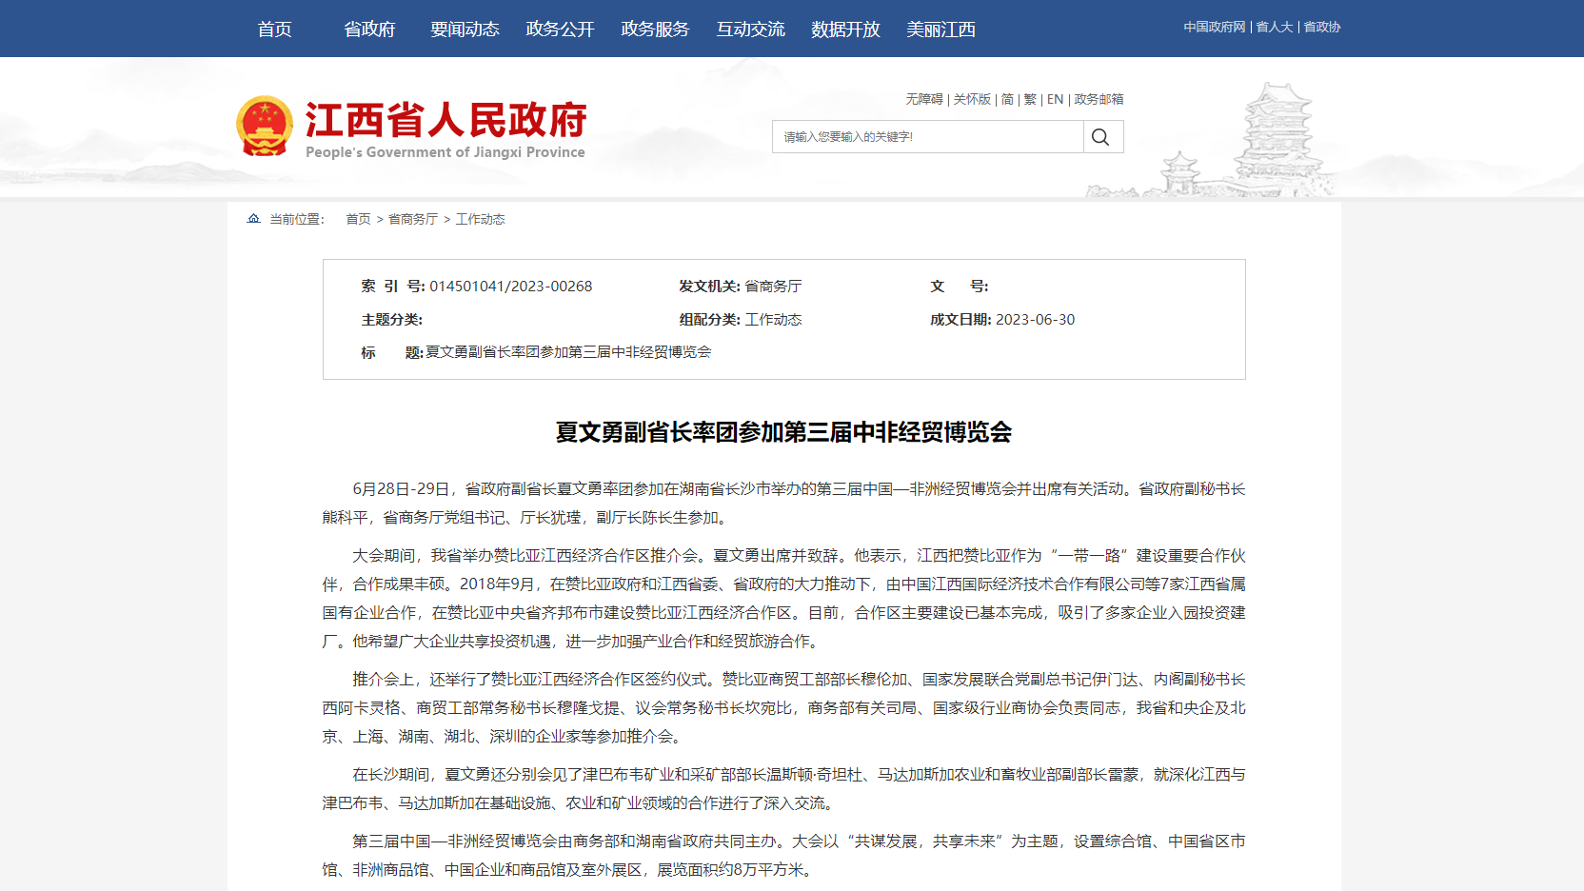
Task: Open the 省政府 navigation item
Action: pos(369,30)
